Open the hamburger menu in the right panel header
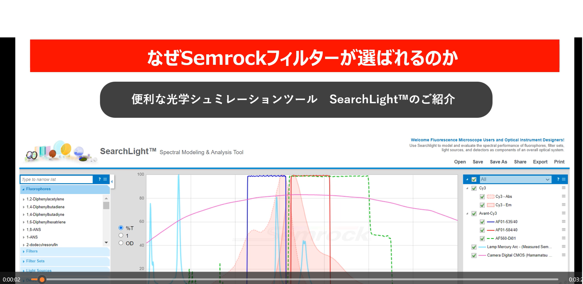 [x=564, y=179]
